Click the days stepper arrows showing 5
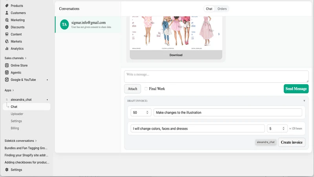This screenshot has width=314, height=177. click(283, 129)
